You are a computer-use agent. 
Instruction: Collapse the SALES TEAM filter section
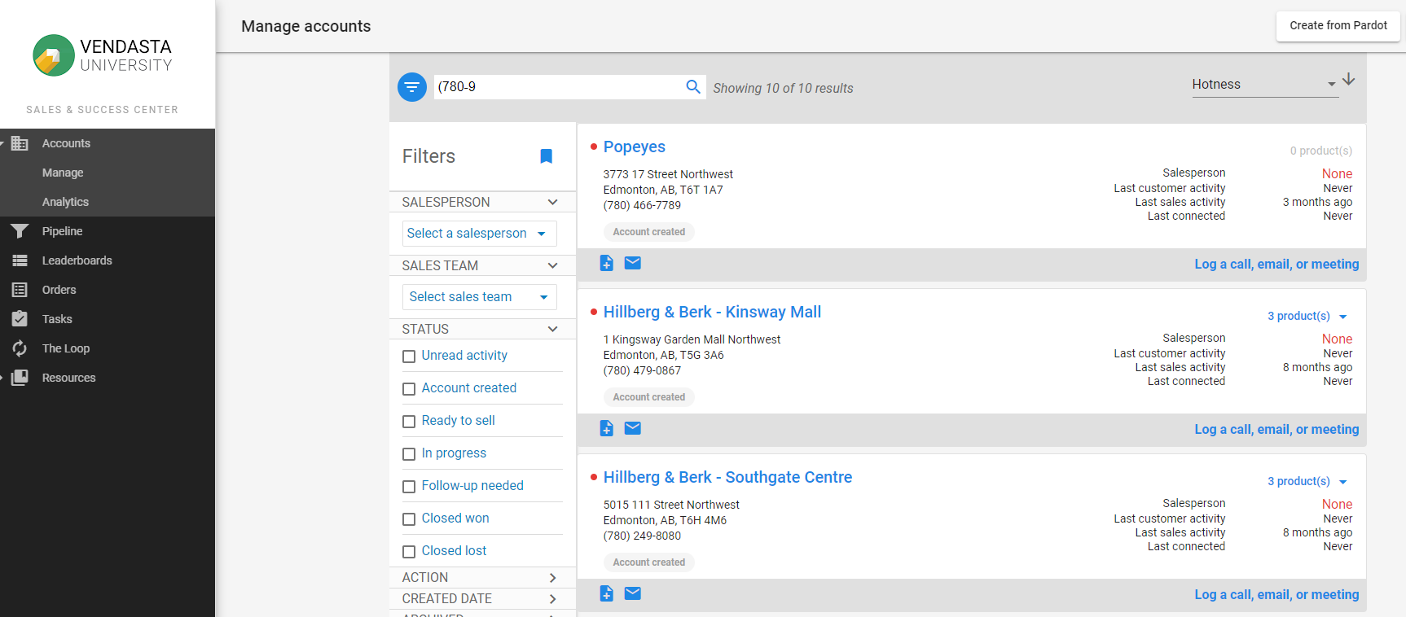(x=482, y=265)
